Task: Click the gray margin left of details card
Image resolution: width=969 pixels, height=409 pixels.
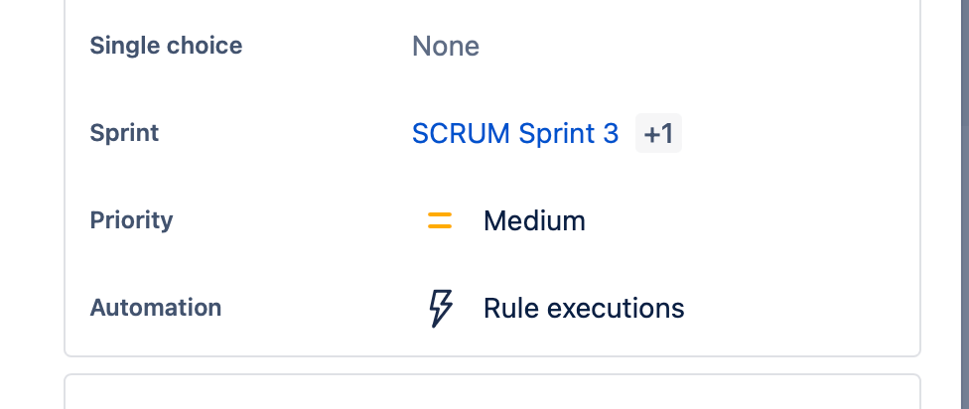Action: click(31, 204)
